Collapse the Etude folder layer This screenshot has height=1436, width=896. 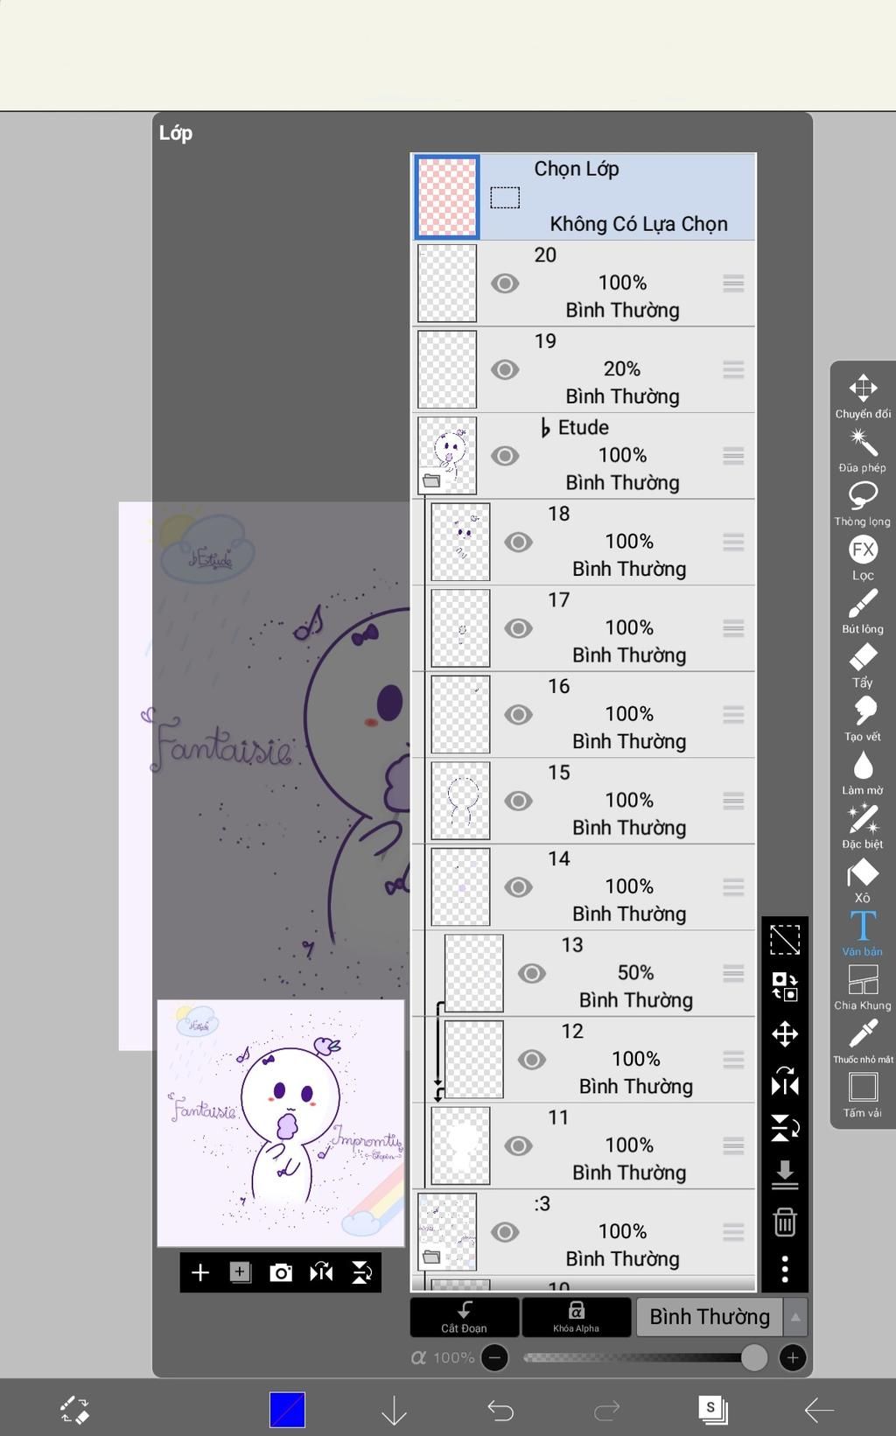click(x=431, y=480)
